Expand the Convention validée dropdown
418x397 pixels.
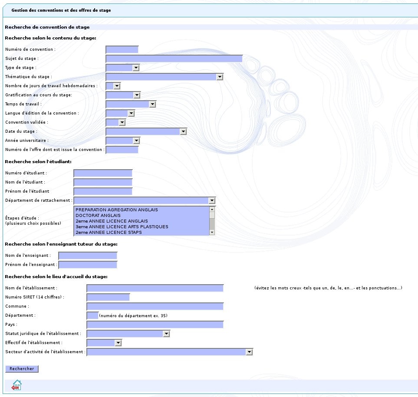coord(115,122)
